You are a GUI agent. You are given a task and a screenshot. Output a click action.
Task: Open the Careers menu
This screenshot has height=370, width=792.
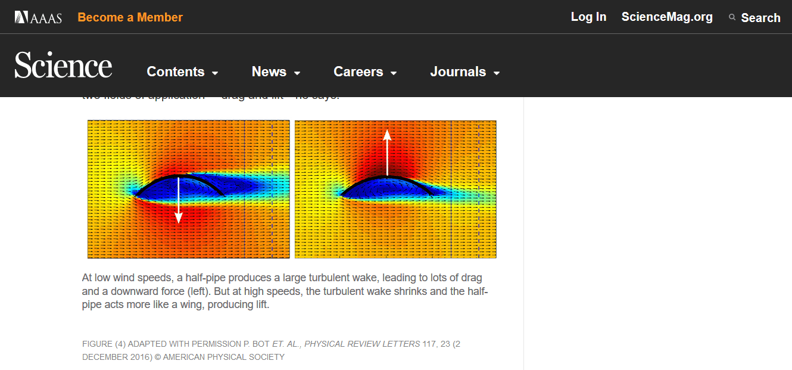click(x=358, y=71)
